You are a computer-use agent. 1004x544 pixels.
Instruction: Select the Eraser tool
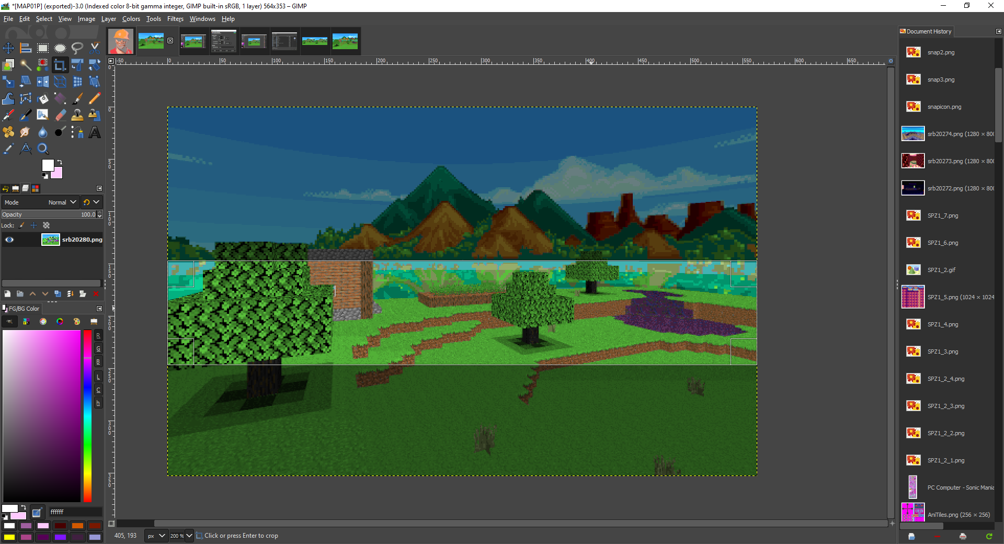click(60, 115)
